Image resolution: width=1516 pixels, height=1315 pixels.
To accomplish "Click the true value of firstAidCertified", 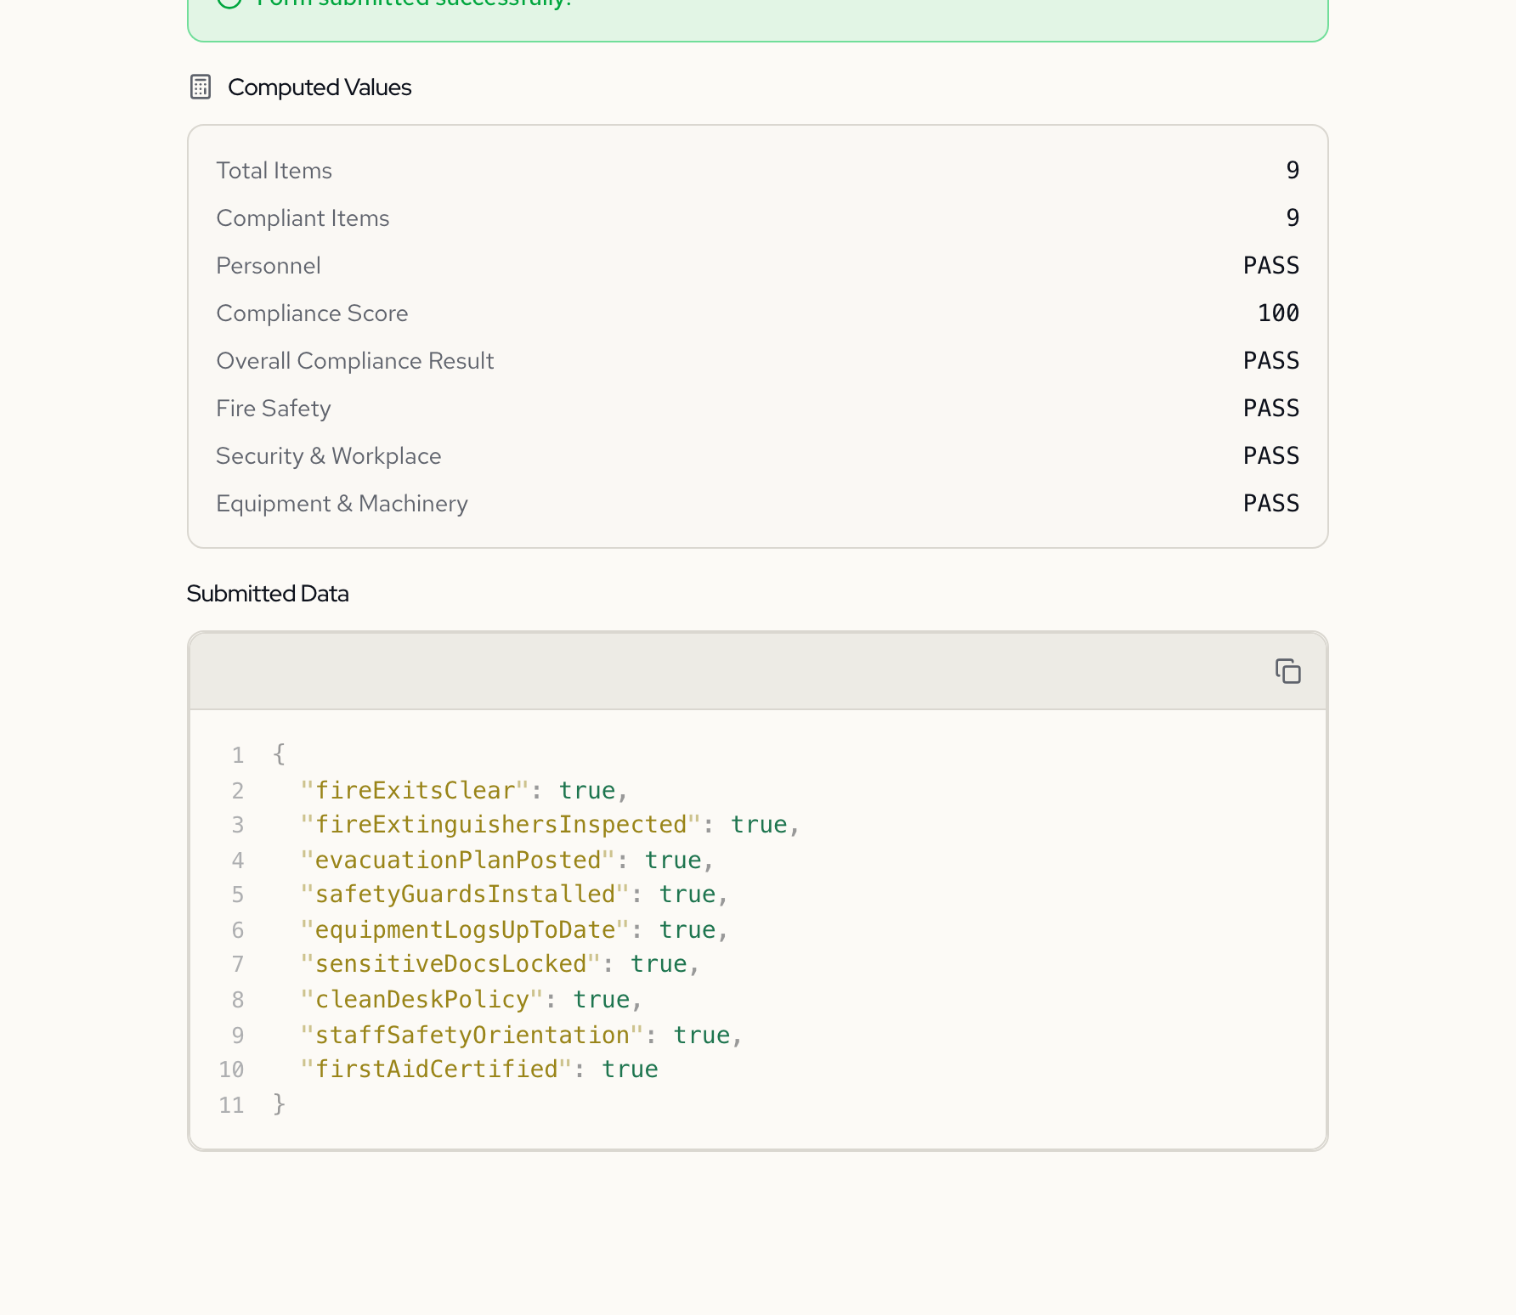I will point(630,1069).
